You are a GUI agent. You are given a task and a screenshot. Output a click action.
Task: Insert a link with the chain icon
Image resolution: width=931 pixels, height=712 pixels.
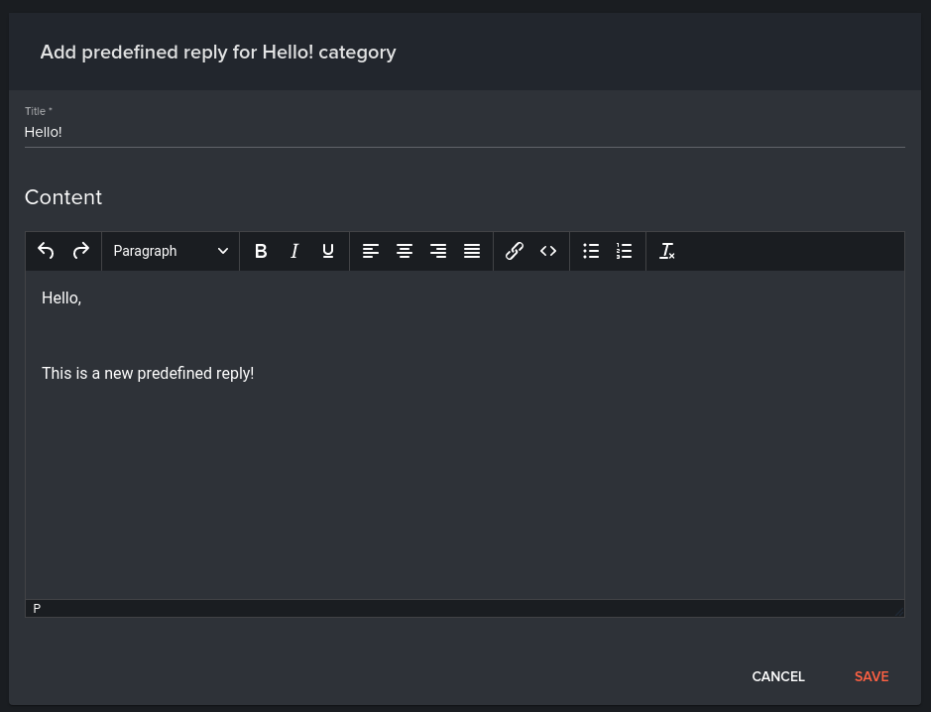tap(515, 251)
